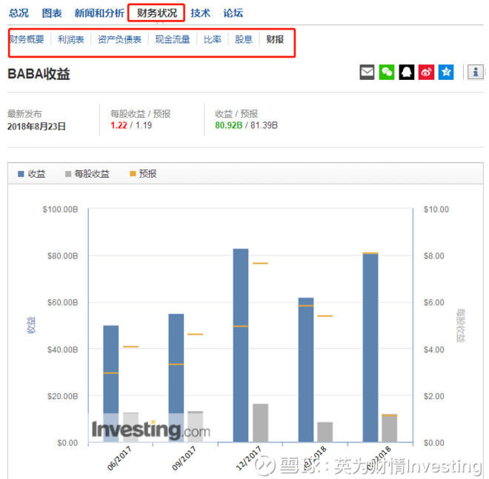Image resolution: width=489 pixels, height=479 pixels.
Task: Open the 利润表 income statement link
Action: coord(71,39)
